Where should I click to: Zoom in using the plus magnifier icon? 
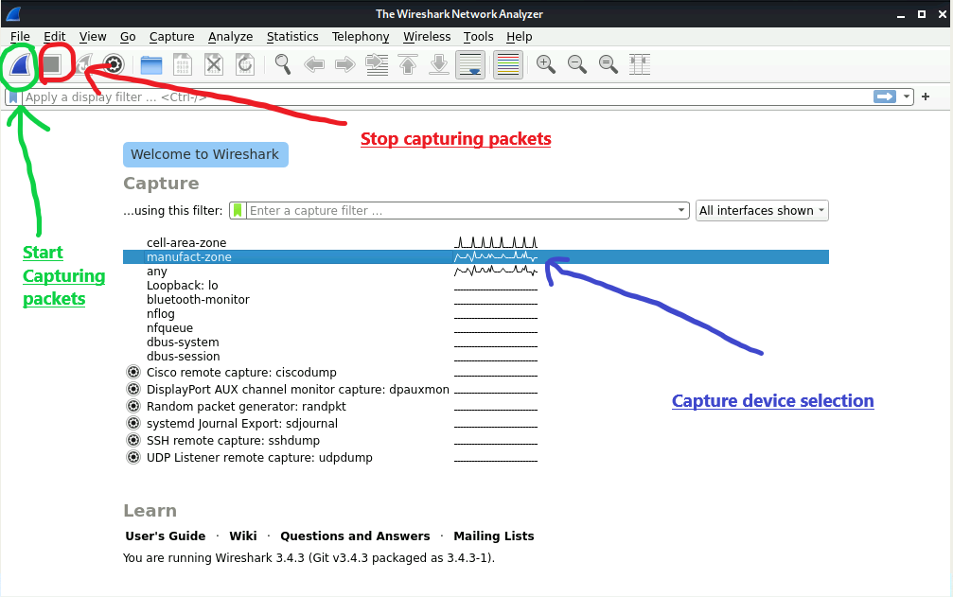[545, 64]
